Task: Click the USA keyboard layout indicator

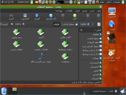Action: pyautogui.click(x=67, y=2)
